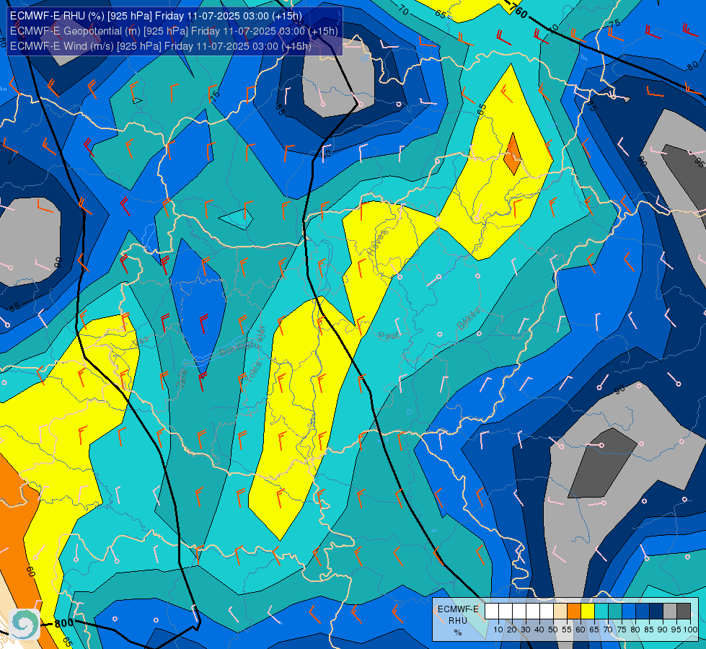Click the ECMWF-E Geopotential (m) layer title
This screenshot has width=706, height=649.
[174, 31]
